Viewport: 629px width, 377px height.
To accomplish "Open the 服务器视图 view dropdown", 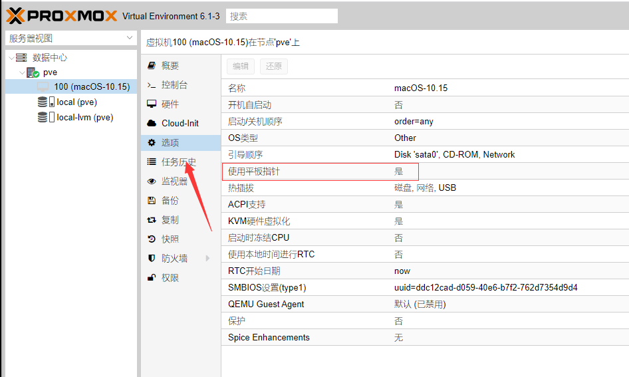I will 70,39.
